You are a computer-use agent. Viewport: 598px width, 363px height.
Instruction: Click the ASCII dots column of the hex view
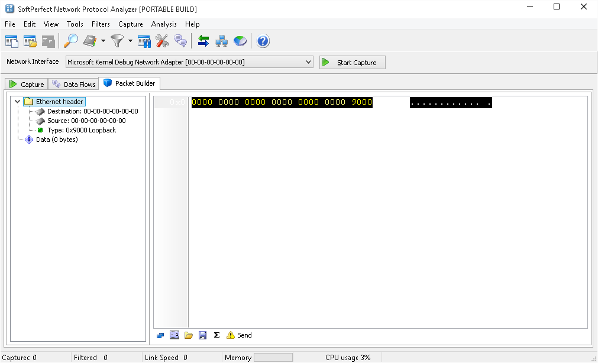451,102
